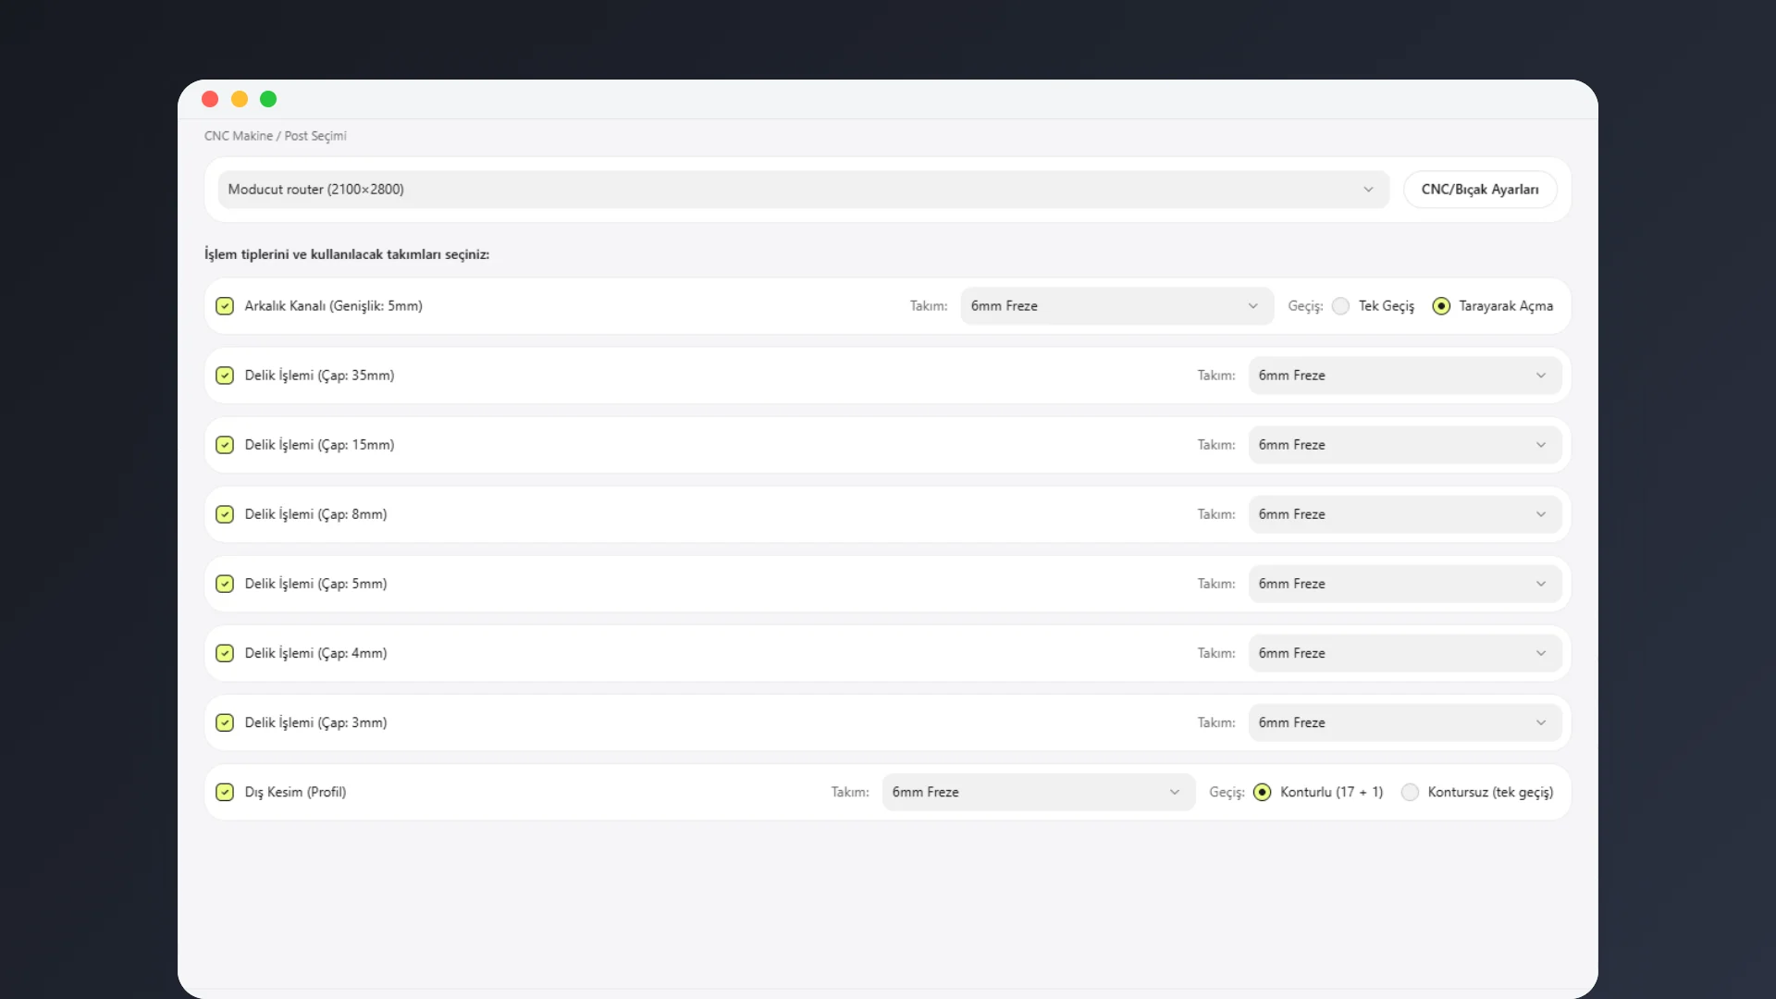Click the CNC Makine / Post Seçimi label
The image size is (1776, 999).
pyautogui.click(x=276, y=136)
